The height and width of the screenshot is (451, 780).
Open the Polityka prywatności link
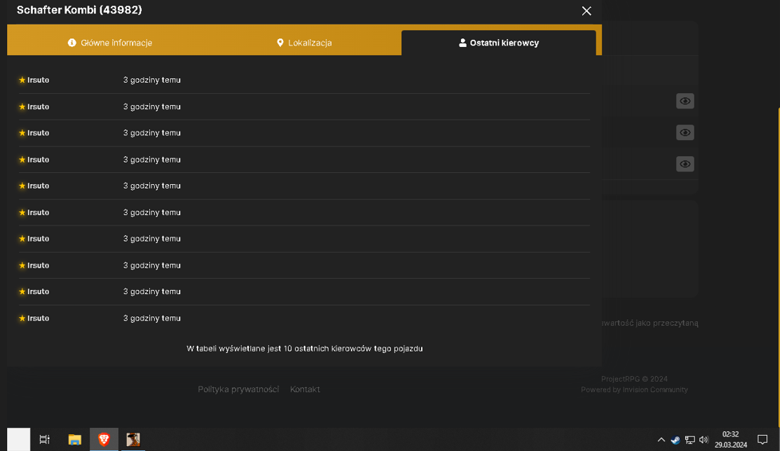click(x=238, y=390)
